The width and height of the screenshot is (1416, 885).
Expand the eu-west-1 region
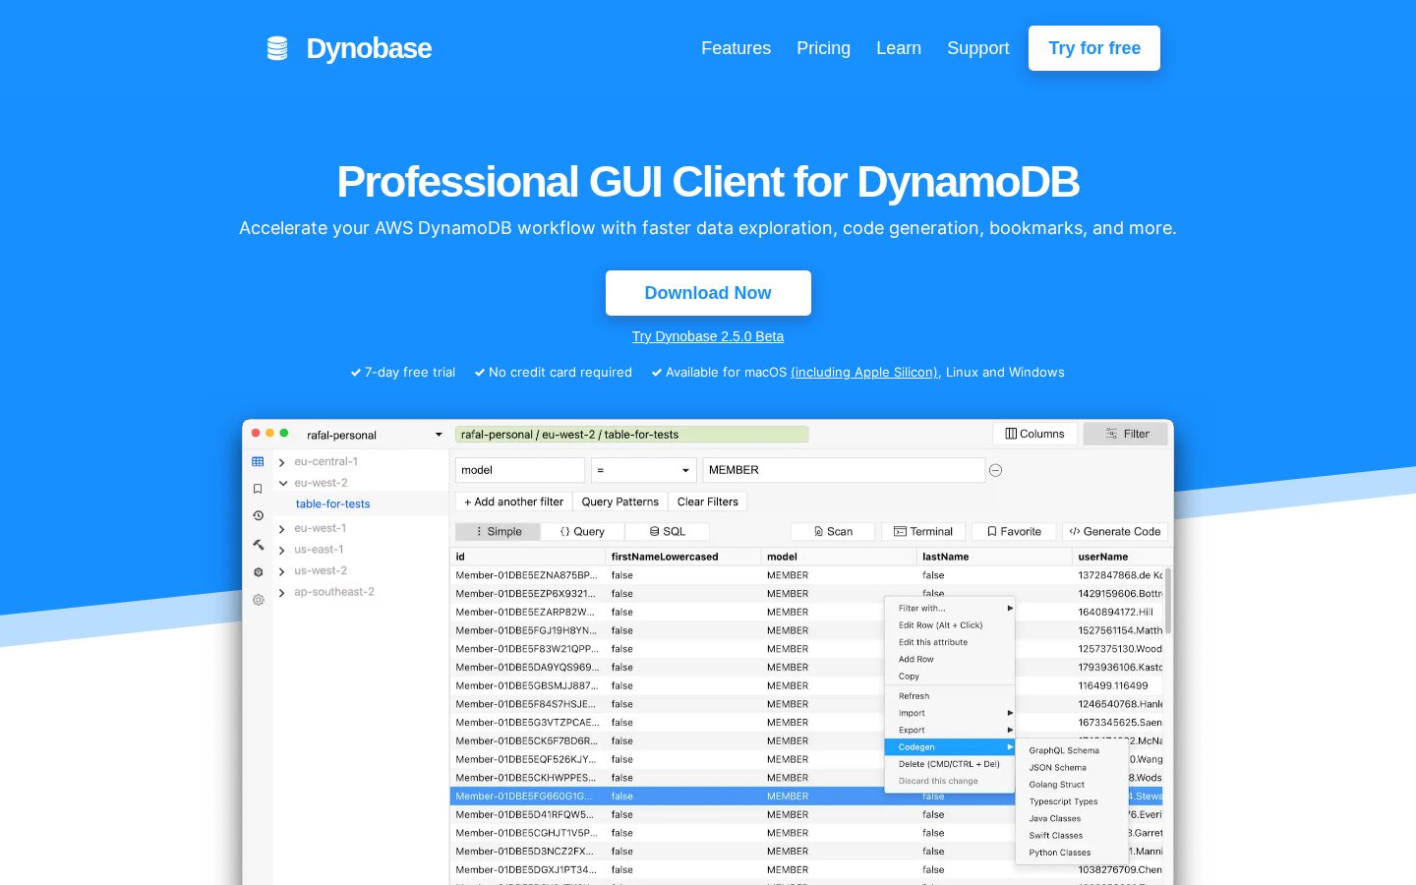282,529
